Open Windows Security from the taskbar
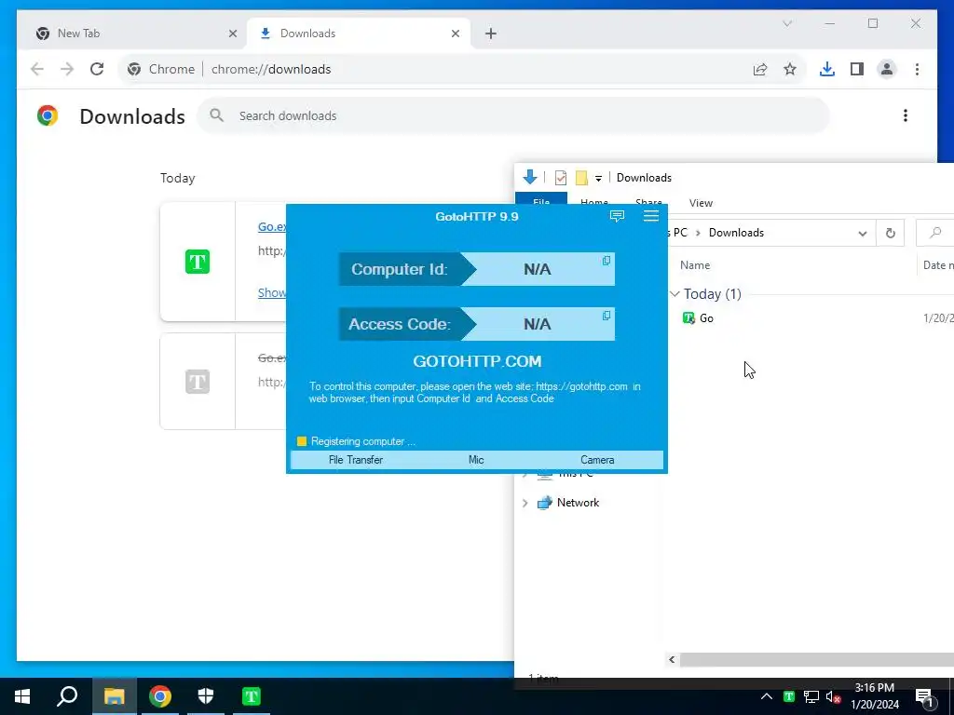 tap(206, 696)
